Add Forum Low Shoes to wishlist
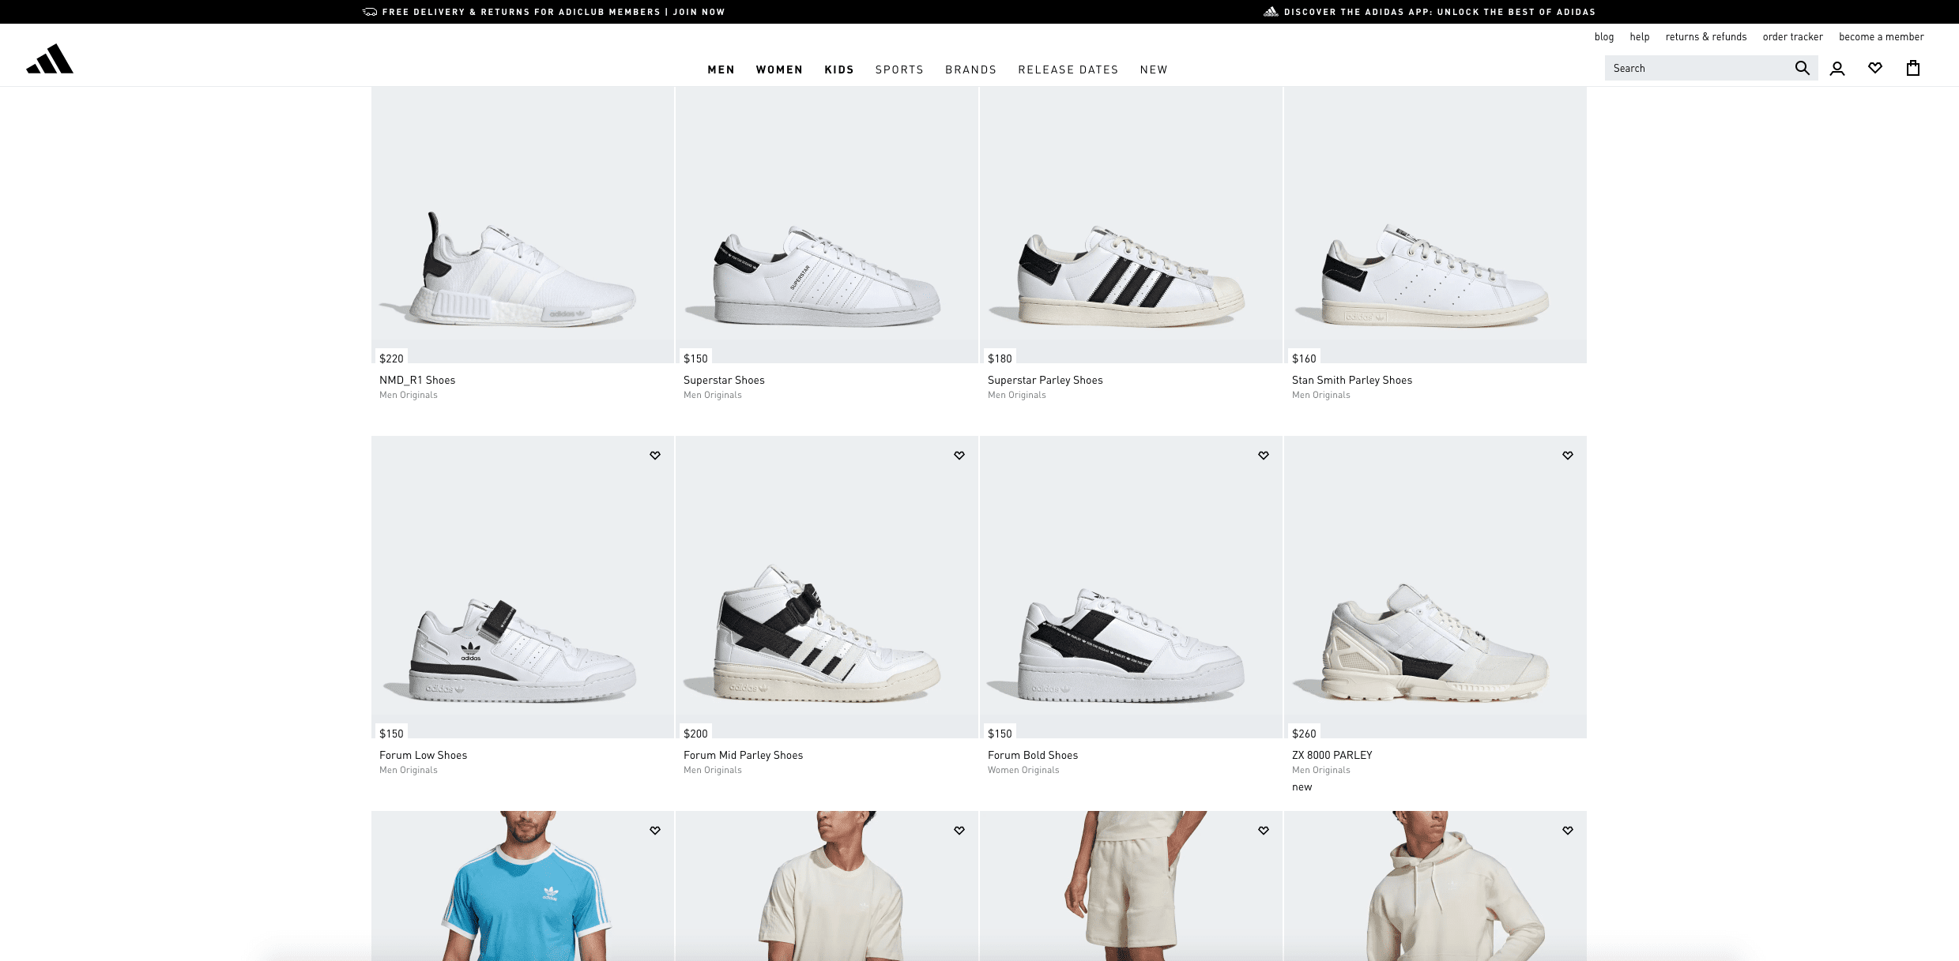 655,456
